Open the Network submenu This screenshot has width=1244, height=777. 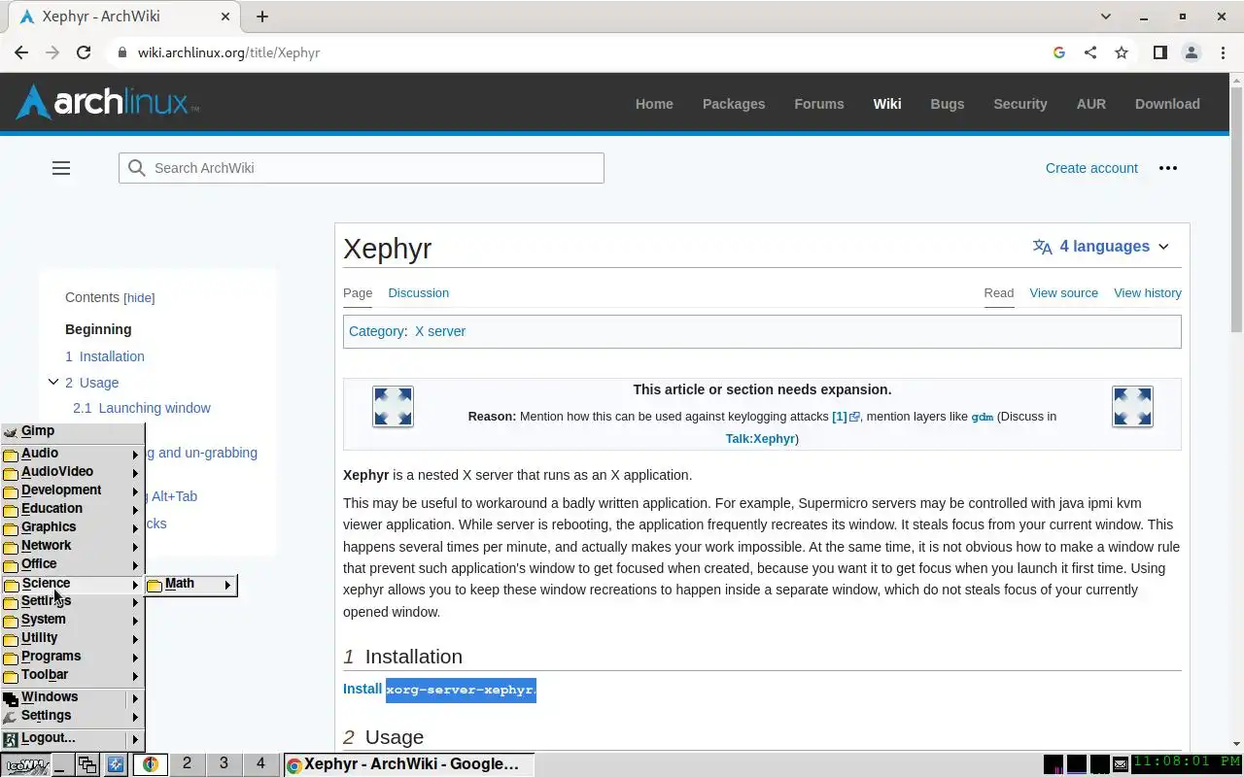pos(72,546)
